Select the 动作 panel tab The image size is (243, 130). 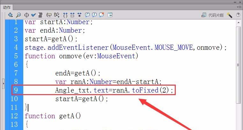point(7,7)
